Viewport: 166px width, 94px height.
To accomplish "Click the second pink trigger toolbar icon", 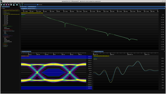I will coord(9,5).
